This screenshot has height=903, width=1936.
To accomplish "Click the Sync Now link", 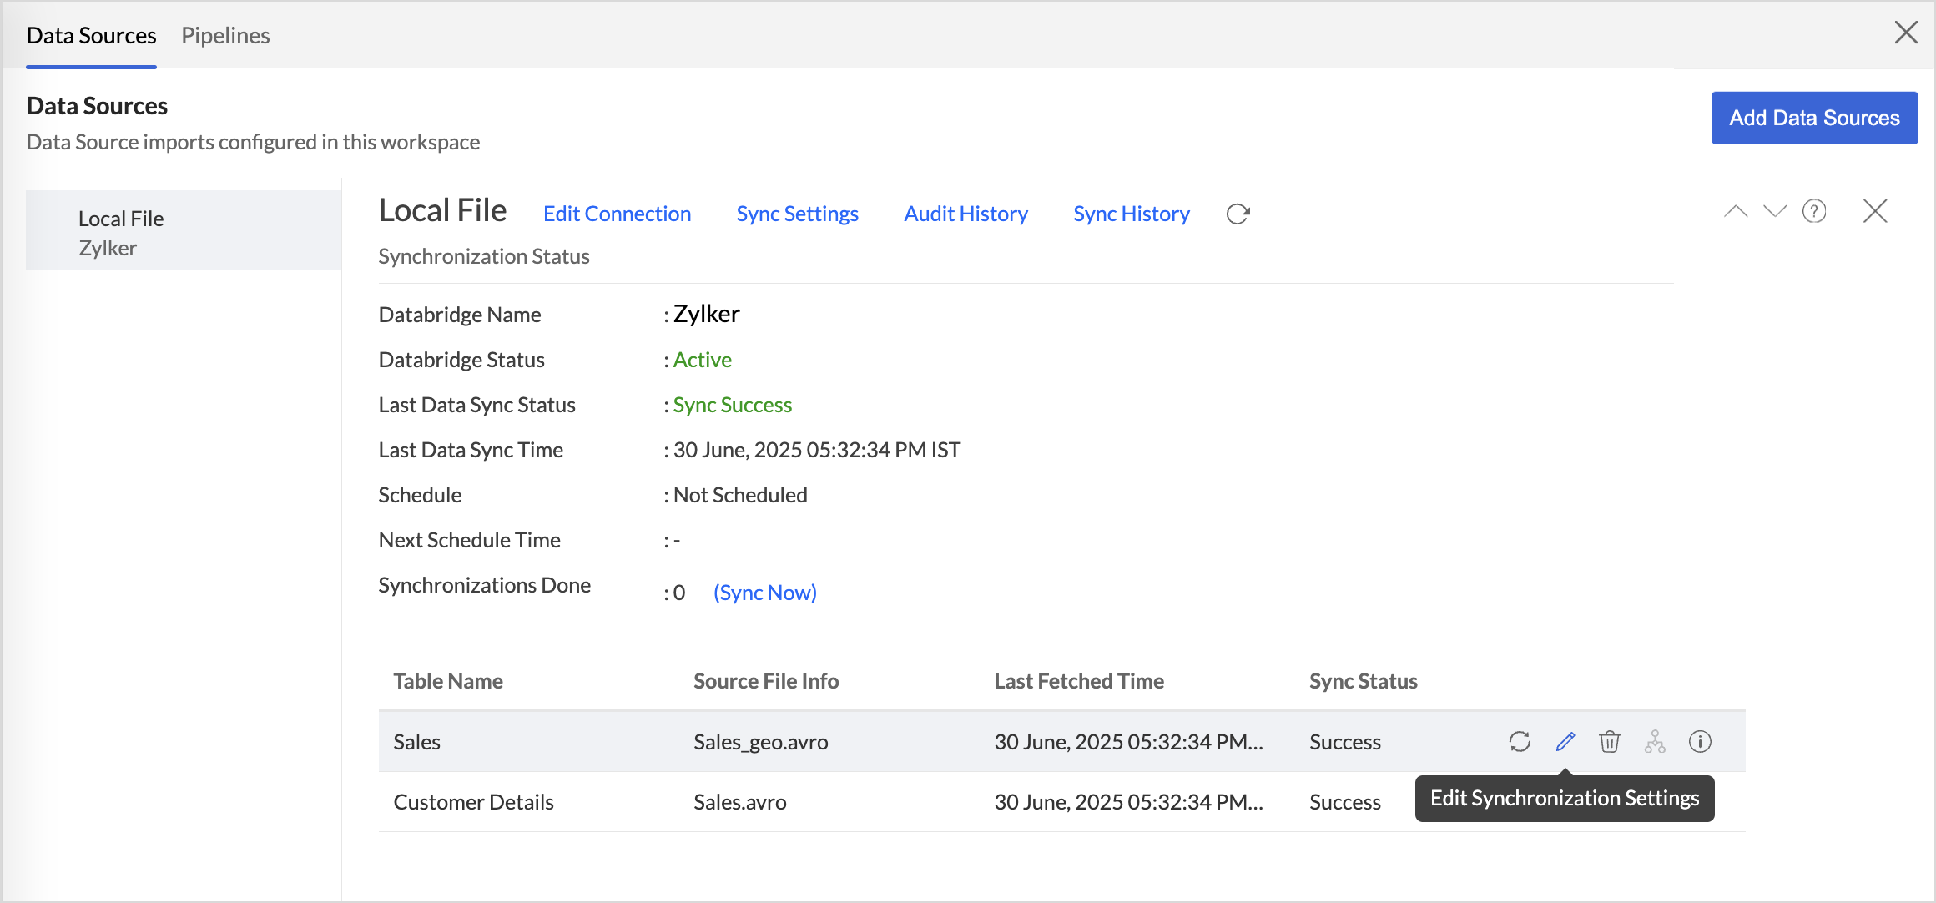I will [x=764, y=593].
